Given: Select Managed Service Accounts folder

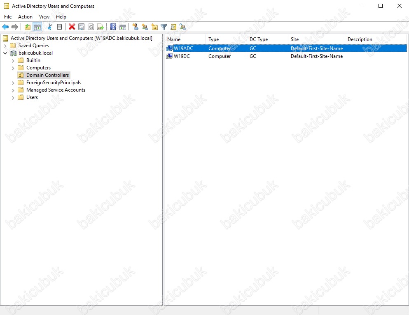Looking at the screenshot, I should pos(56,90).
